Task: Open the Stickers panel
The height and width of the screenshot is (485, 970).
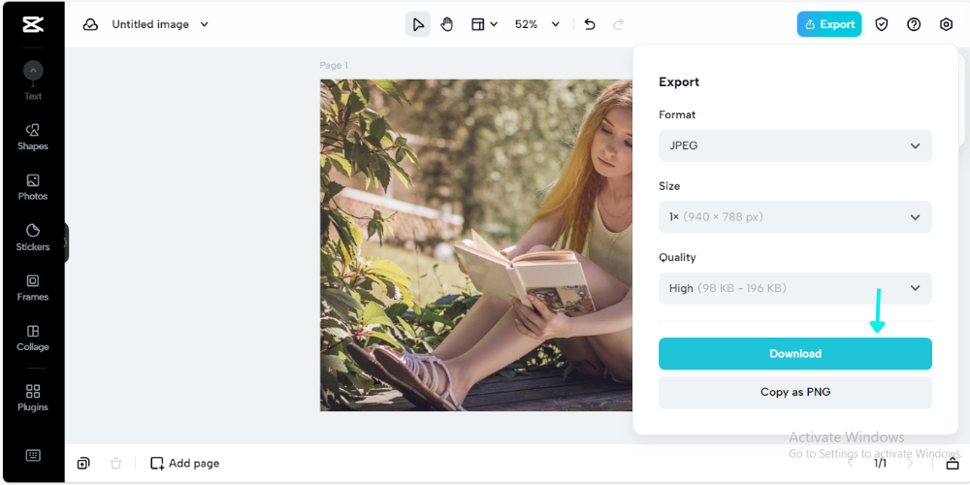Action: click(33, 239)
